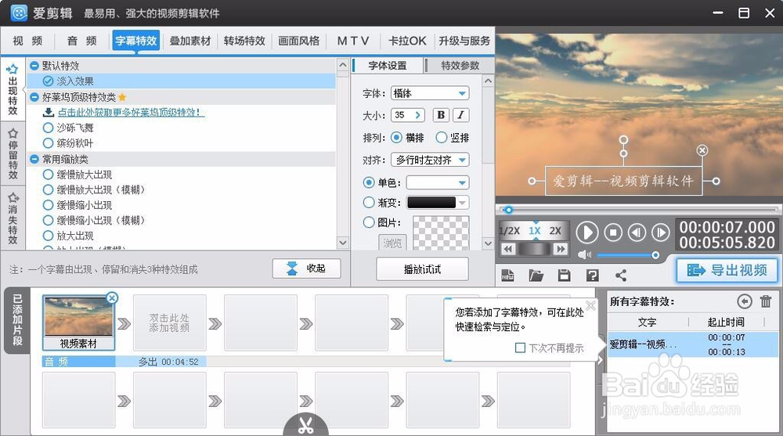
Task: Remove the 视频素材 clip with its X badge
Action: pyautogui.click(x=112, y=298)
